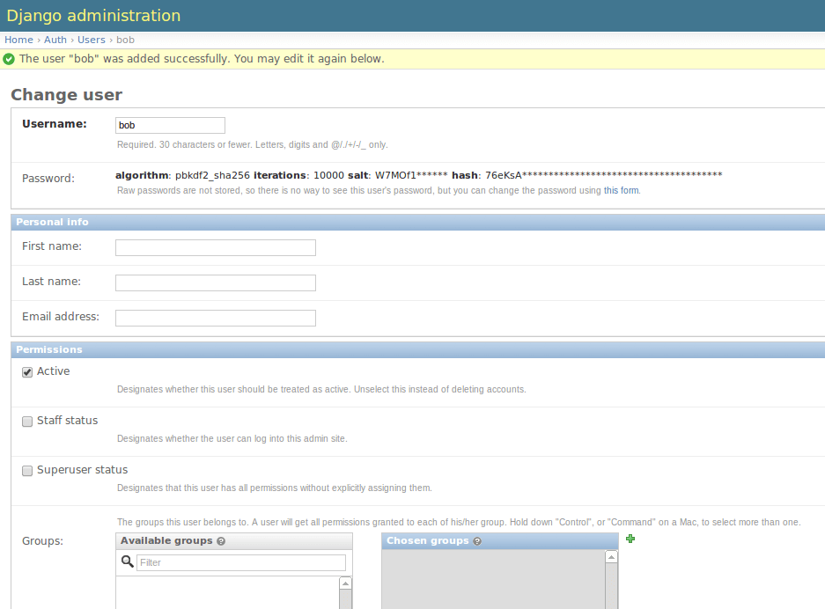Click the Available groups help question icon

221,541
